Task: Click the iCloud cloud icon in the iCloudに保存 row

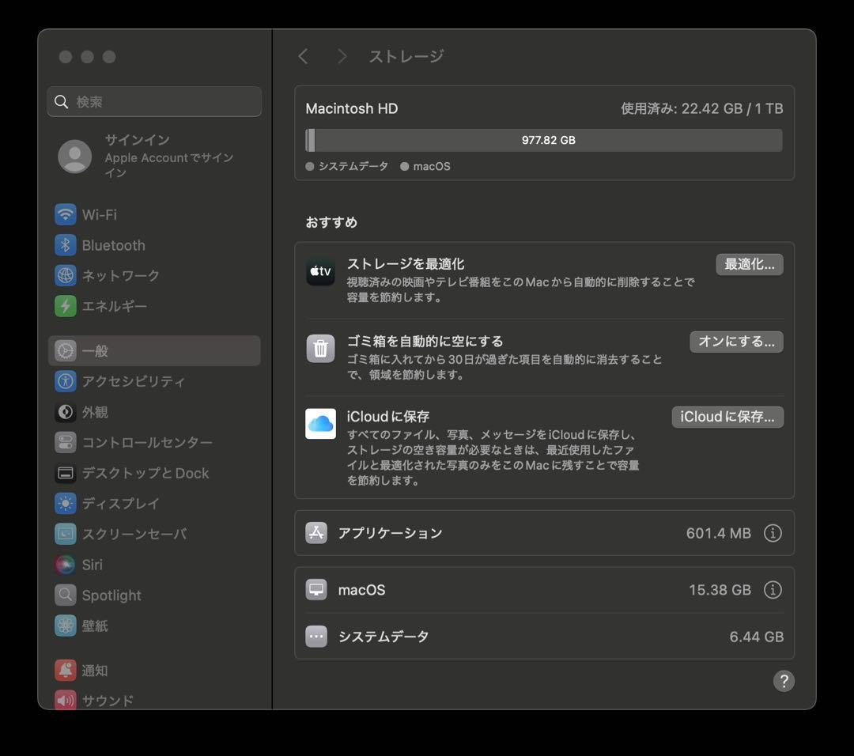Action: click(320, 424)
